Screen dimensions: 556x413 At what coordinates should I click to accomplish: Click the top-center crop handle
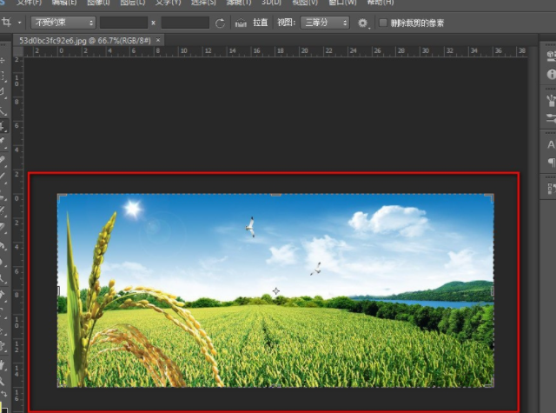276,195
